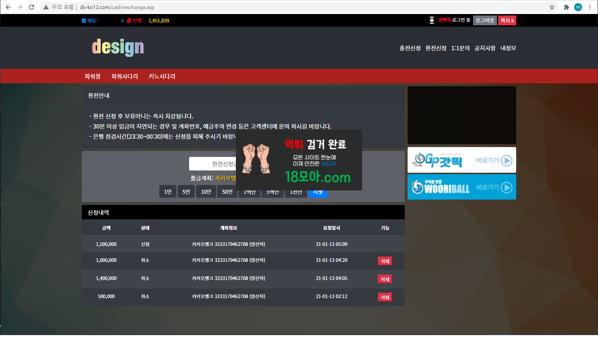Delete the 500,000 cancelled request

click(x=384, y=297)
